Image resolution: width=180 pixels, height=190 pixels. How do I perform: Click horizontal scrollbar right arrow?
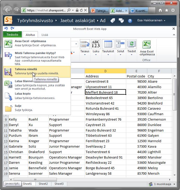pos(170,180)
